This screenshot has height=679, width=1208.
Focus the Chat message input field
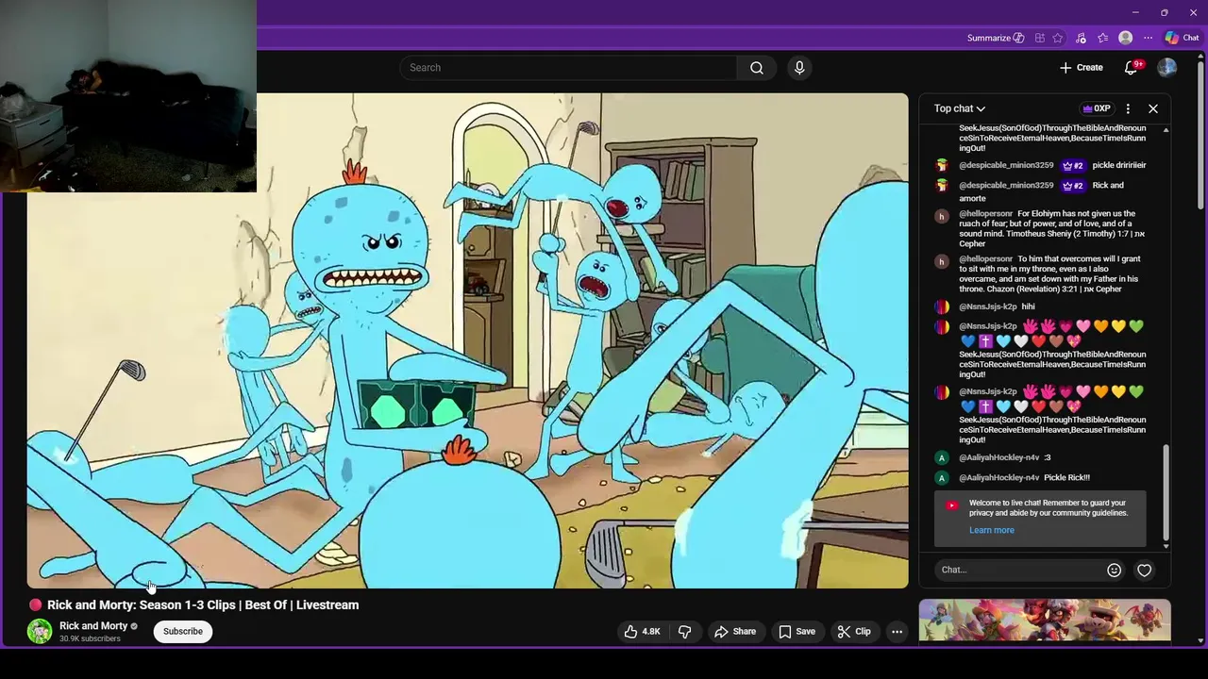1021,570
